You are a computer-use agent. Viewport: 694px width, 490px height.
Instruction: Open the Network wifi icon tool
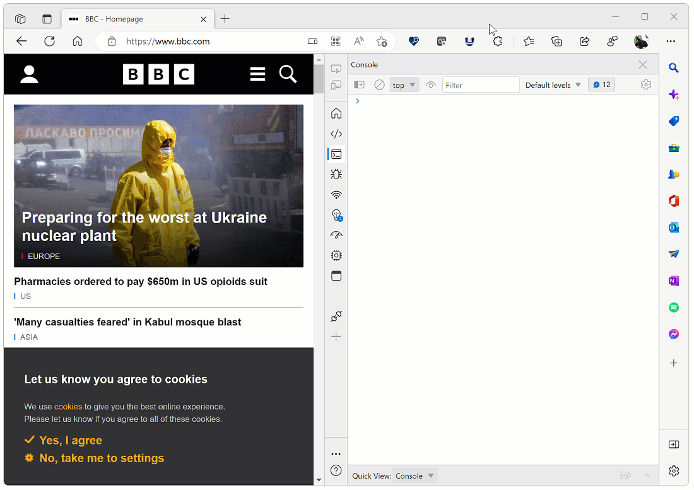click(x=336, y=195)
